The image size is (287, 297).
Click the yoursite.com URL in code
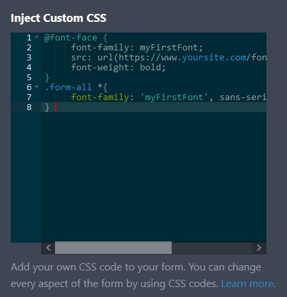click(214, 58)
